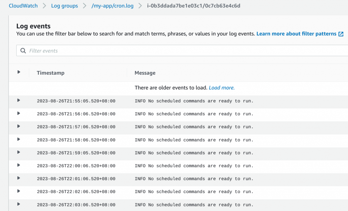348x211 pixels.
Task: Expand the 21:57:06.520 log event row
Action: pyautogui.click(x=19, y=126)
